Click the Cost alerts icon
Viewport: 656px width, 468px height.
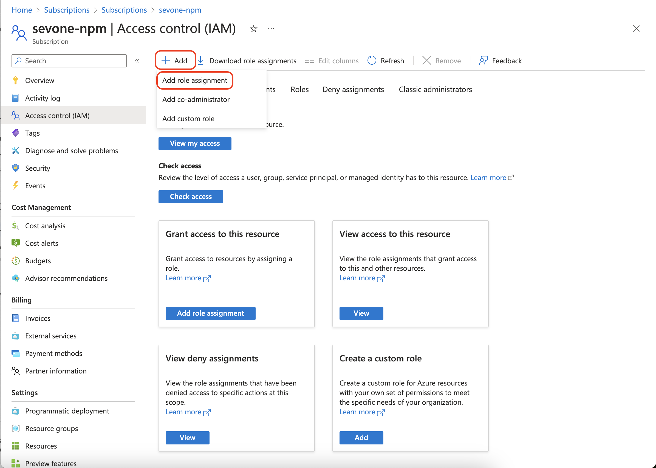pyautogui.click(x=16, y=243)
